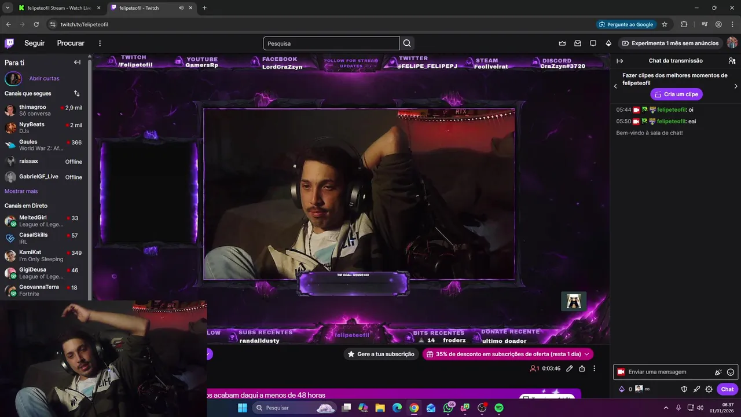The height and width of the screenshot is (417, 741).
Task: Open a new browser tab
Action: click(x=204, y=8)
